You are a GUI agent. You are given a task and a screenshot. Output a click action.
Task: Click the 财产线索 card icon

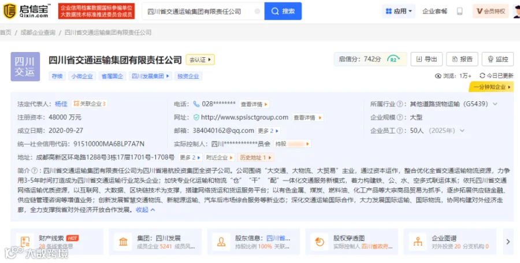tap(25, 242)
